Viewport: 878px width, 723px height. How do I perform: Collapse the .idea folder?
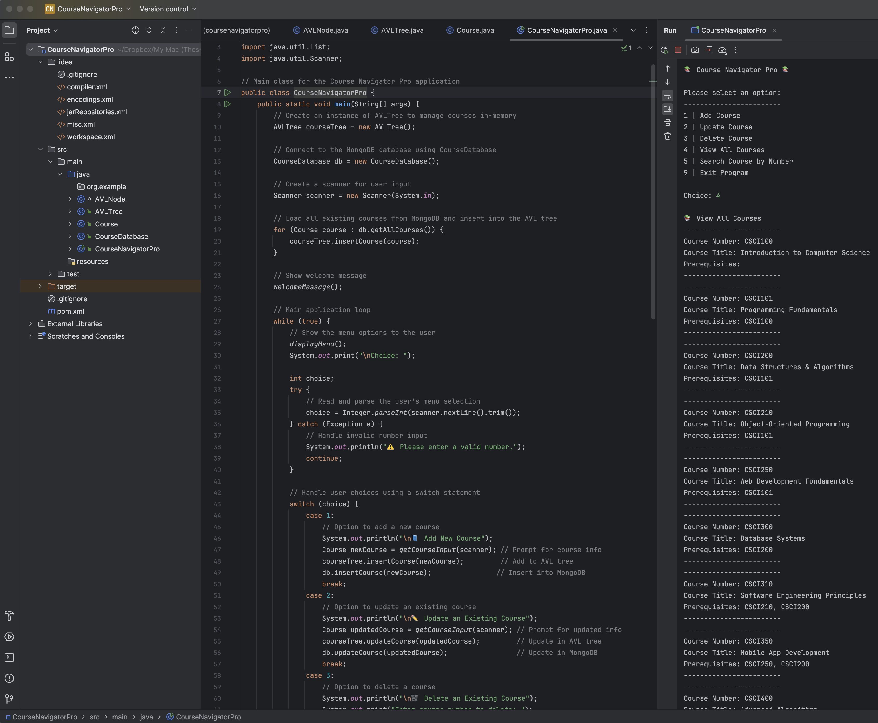(41, 62)
